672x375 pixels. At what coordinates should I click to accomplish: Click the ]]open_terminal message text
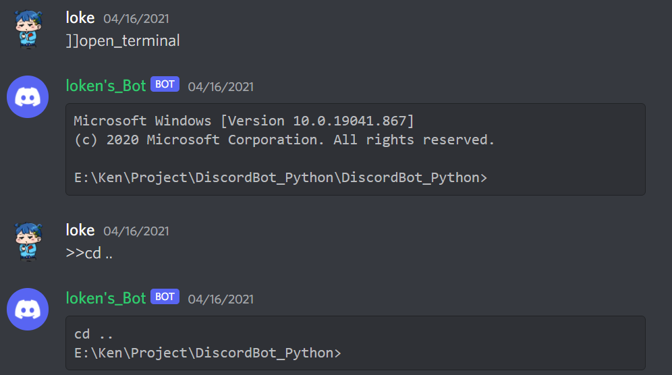click(123, 40)
